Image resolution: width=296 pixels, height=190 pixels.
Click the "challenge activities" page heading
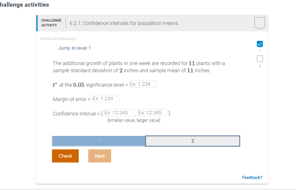pos(24,5)
